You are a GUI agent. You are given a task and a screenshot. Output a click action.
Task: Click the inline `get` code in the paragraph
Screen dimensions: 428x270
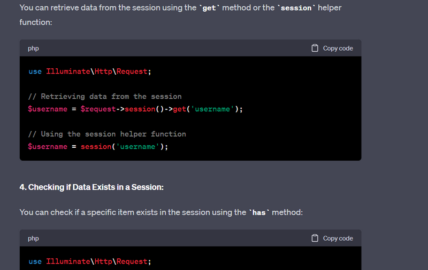209,8
